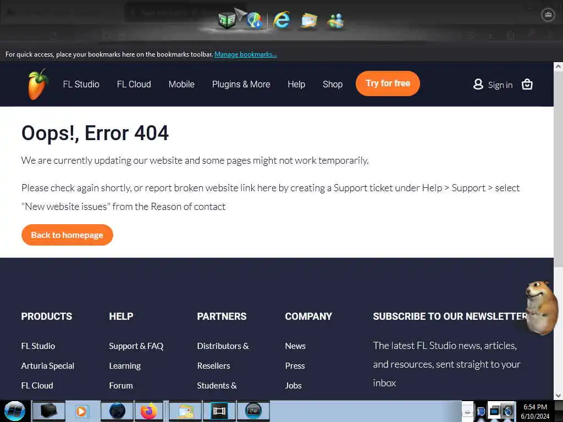Click the Try for free button
The width and height of the screenshot is (563, 422).
pos(388,84)
